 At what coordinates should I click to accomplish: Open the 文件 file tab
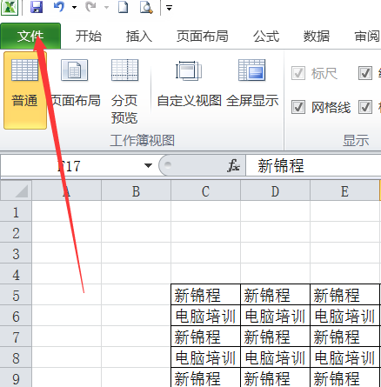[30, 36]
